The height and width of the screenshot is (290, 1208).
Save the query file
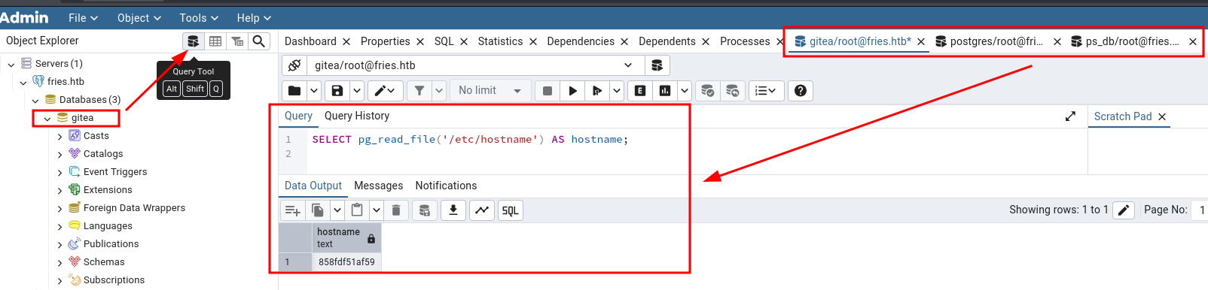tap(337, 91)
